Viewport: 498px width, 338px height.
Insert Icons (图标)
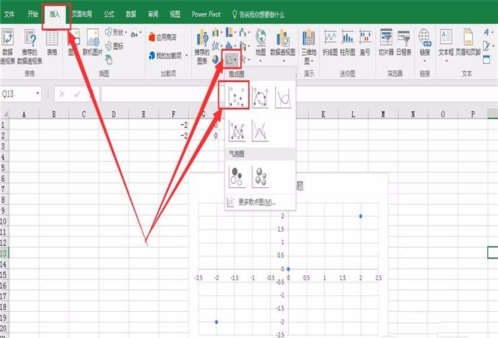click(x=114, y=46)
